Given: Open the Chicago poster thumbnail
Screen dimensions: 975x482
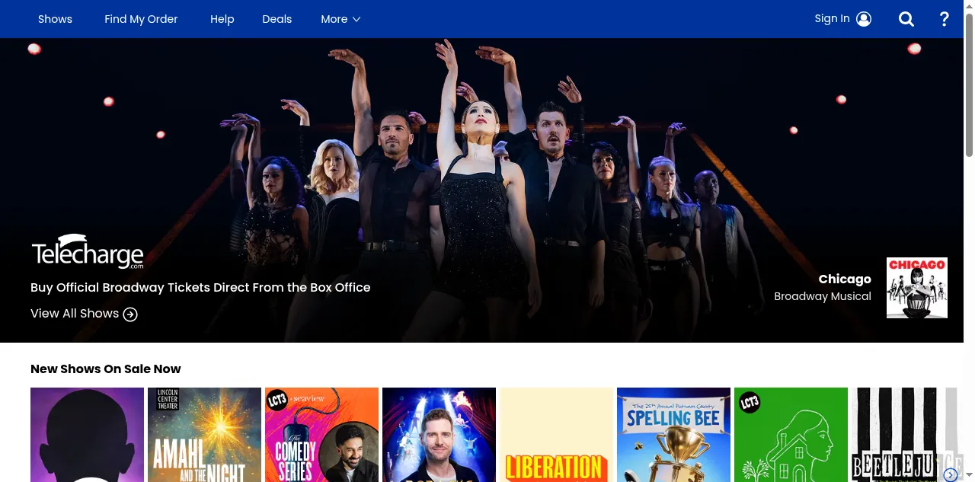Looking at the screenshot, I should [917, 288].
